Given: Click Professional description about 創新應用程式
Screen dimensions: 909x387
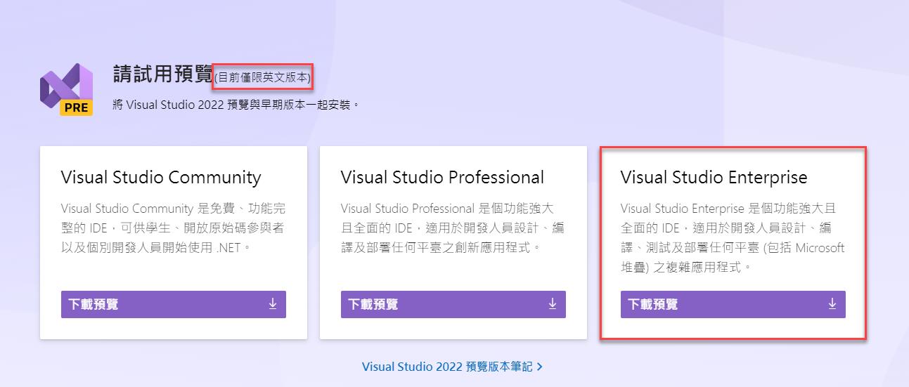Looking at the screenshot, I should pos(453,228).
